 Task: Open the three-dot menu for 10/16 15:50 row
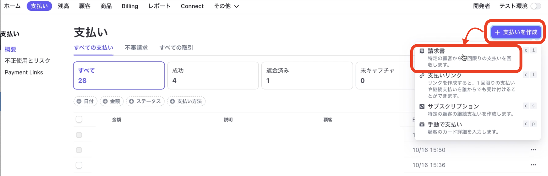(x=533, y=150)
